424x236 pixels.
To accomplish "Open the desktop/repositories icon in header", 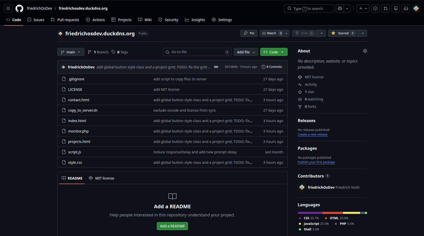I will pyautogui.click(x=396, y=8).
